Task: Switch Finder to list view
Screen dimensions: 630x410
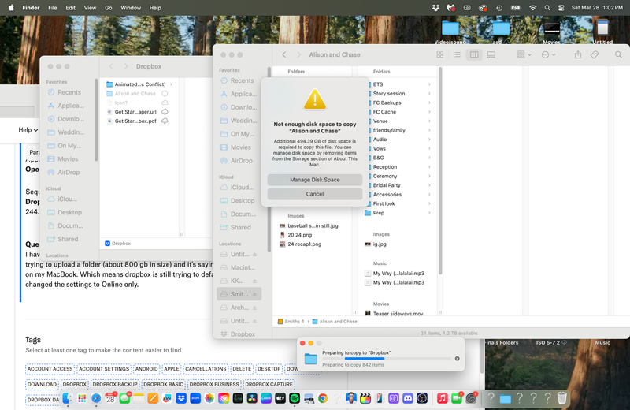Action: click(x=457, y=54)
